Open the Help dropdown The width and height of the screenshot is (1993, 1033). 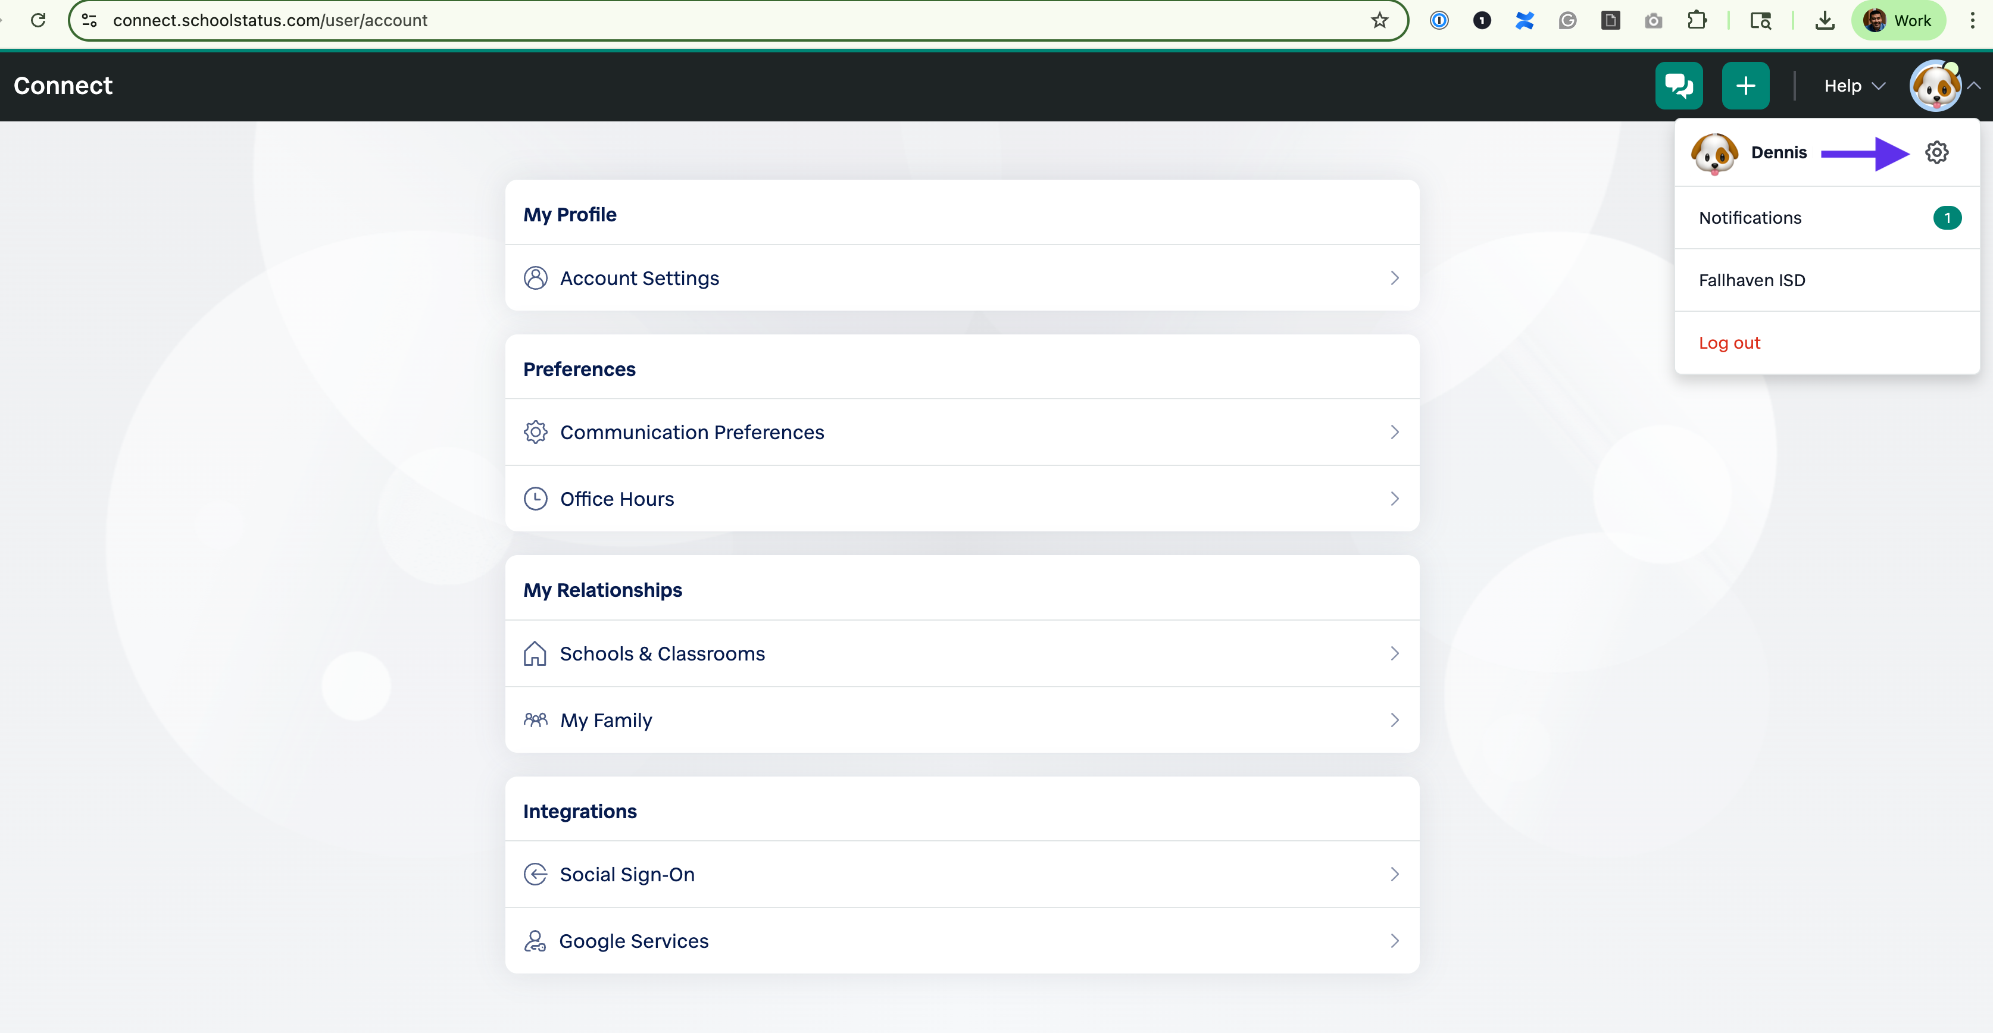pos(1853,86)
